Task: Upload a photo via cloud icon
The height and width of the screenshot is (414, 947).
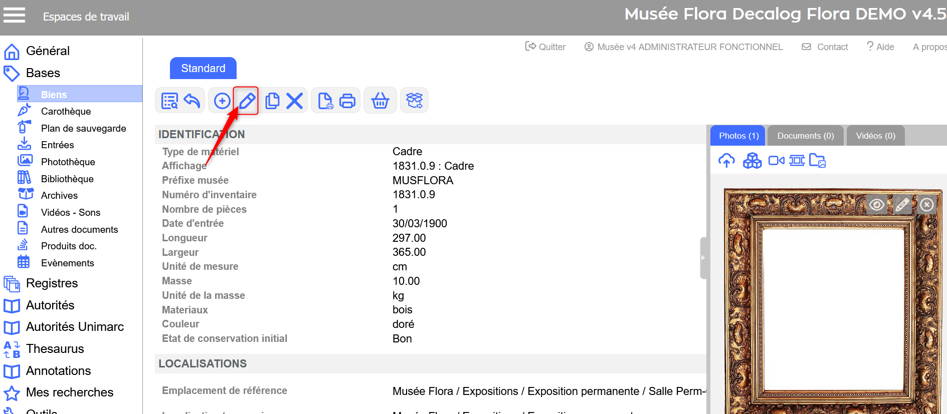Action: tap(726, 161)
